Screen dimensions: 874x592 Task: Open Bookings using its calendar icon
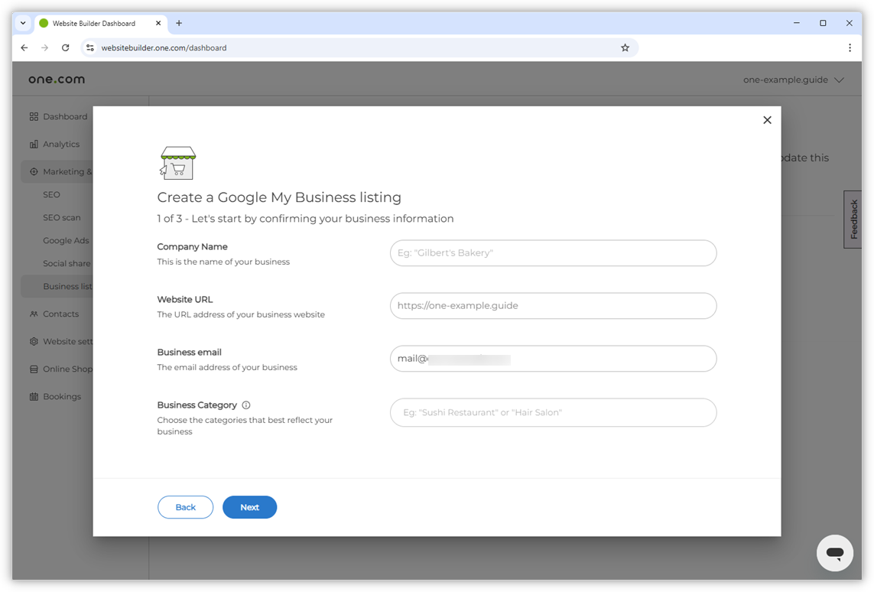[33, 396]
